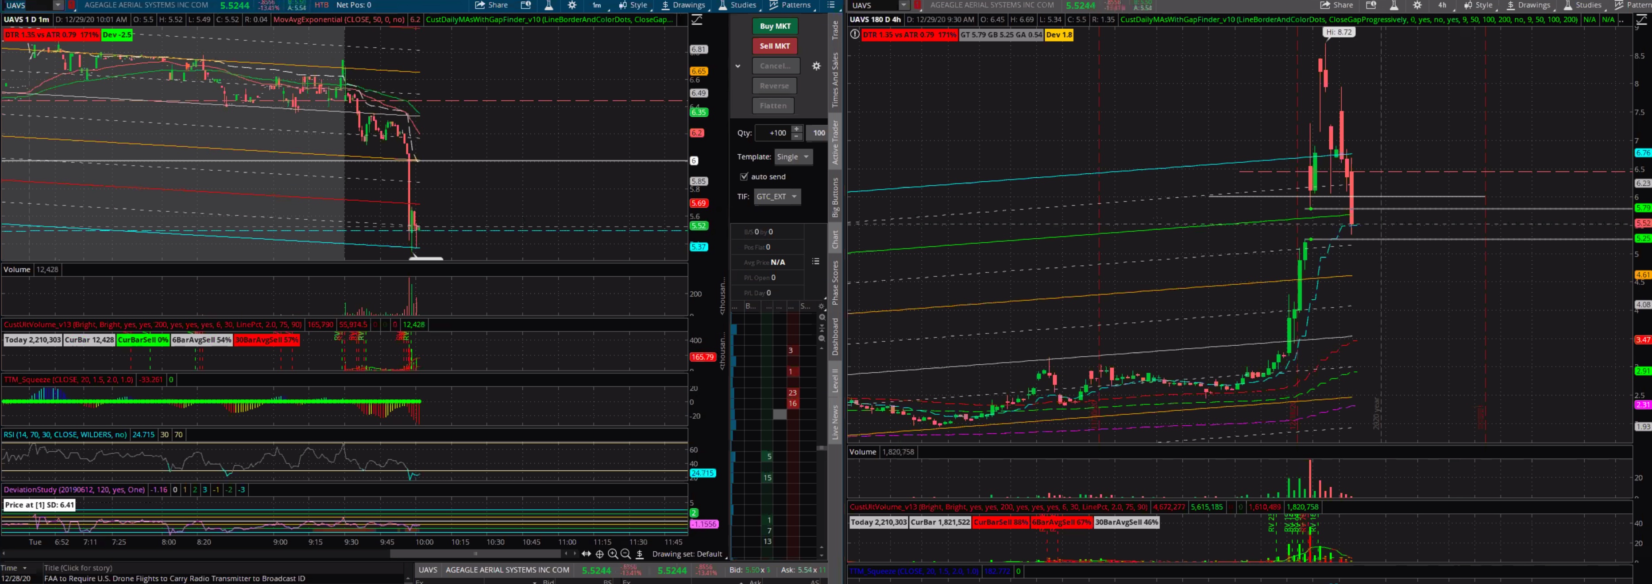Click the Qty input field showing +100

tap(773, 133)
